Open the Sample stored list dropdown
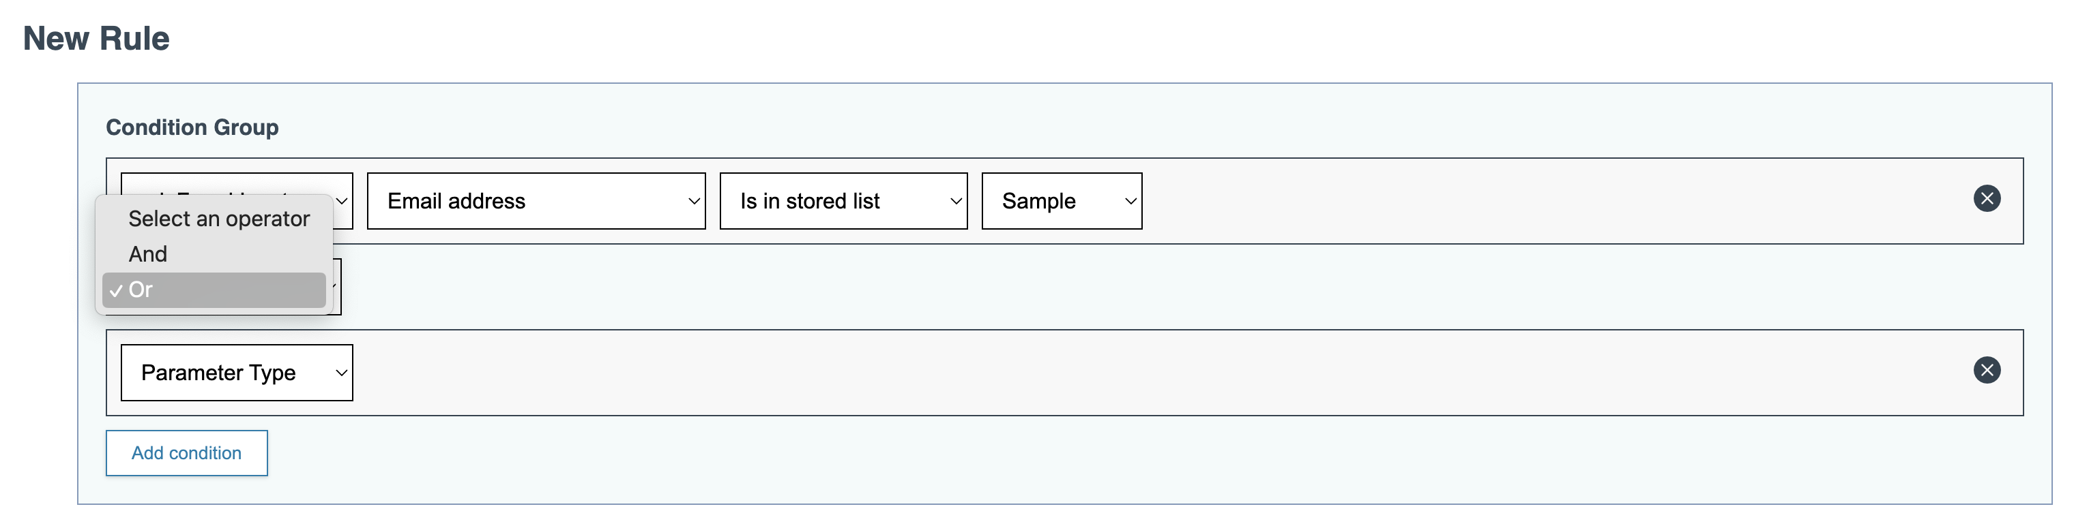Screen dimensions: 2074x526 (1060, 201)
